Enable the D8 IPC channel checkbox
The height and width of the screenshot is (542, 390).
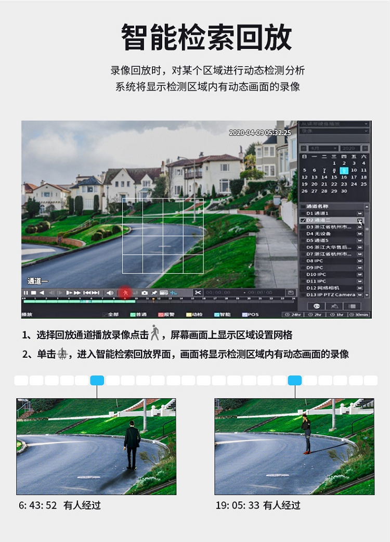click(303, 261)
